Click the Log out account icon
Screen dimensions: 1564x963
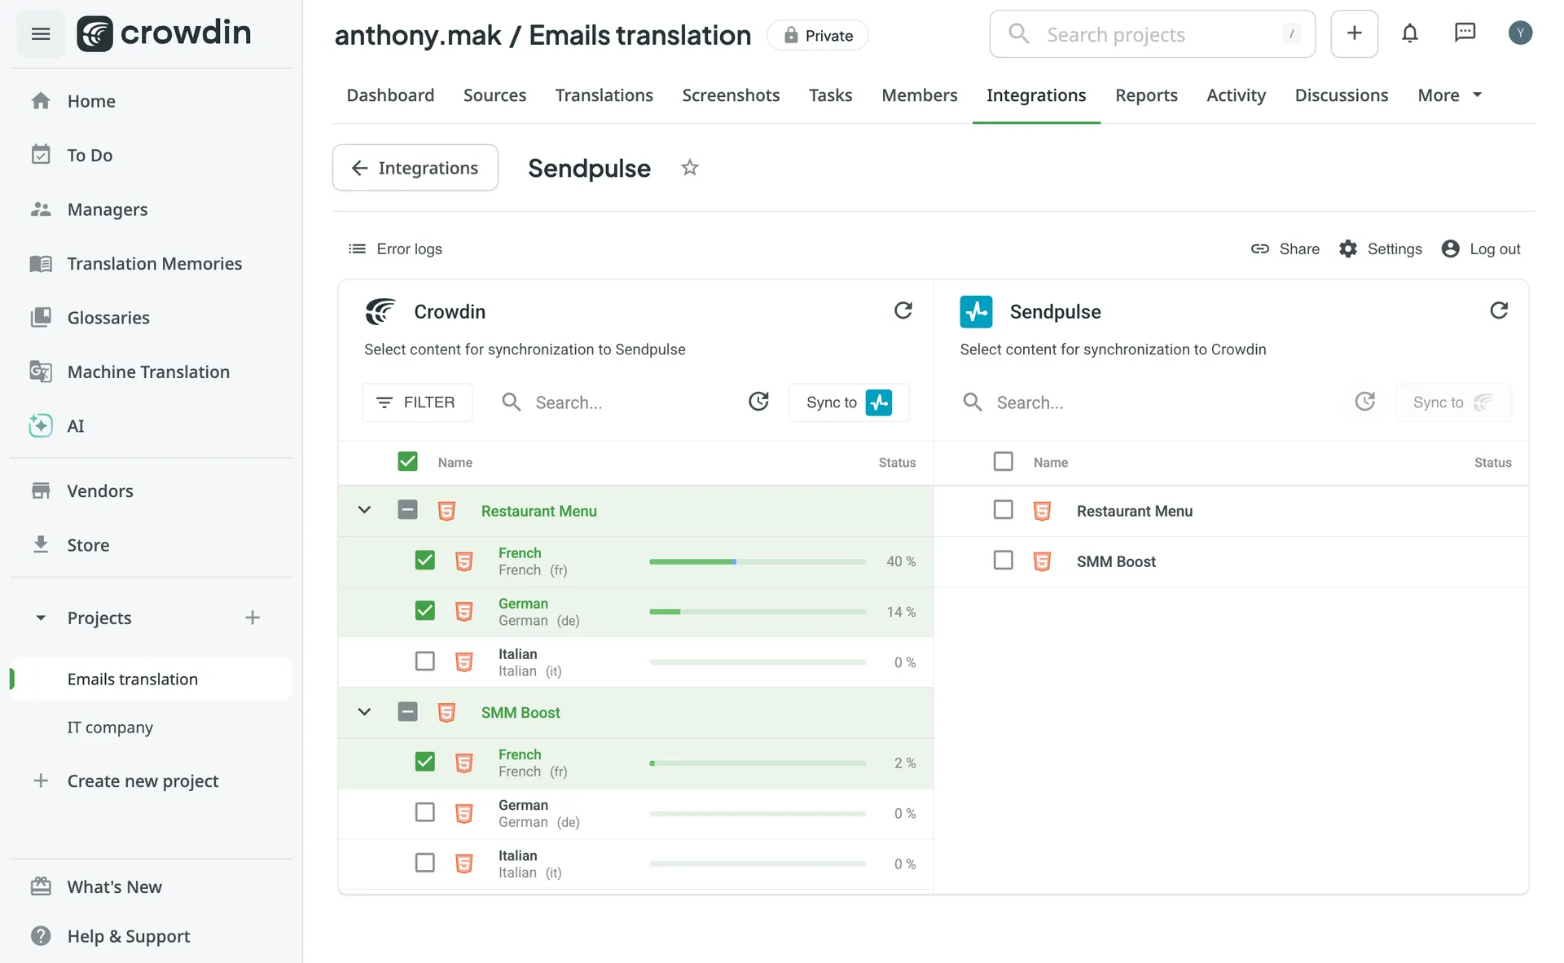(x=1450, y=249)
